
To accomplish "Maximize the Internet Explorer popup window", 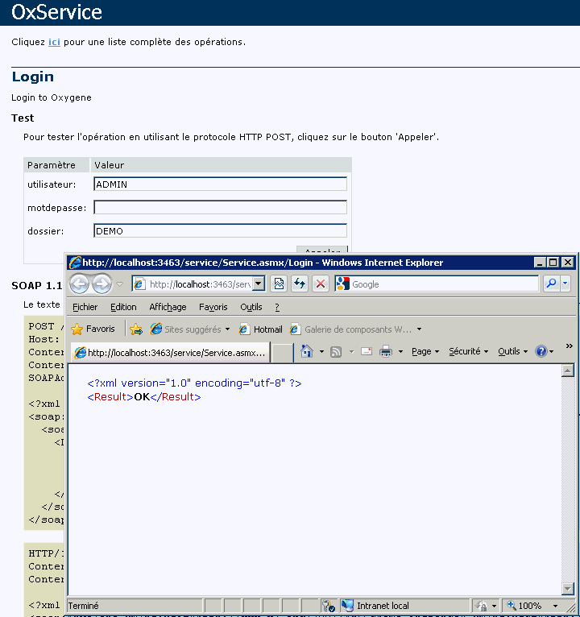I will (x=553, y=262).
